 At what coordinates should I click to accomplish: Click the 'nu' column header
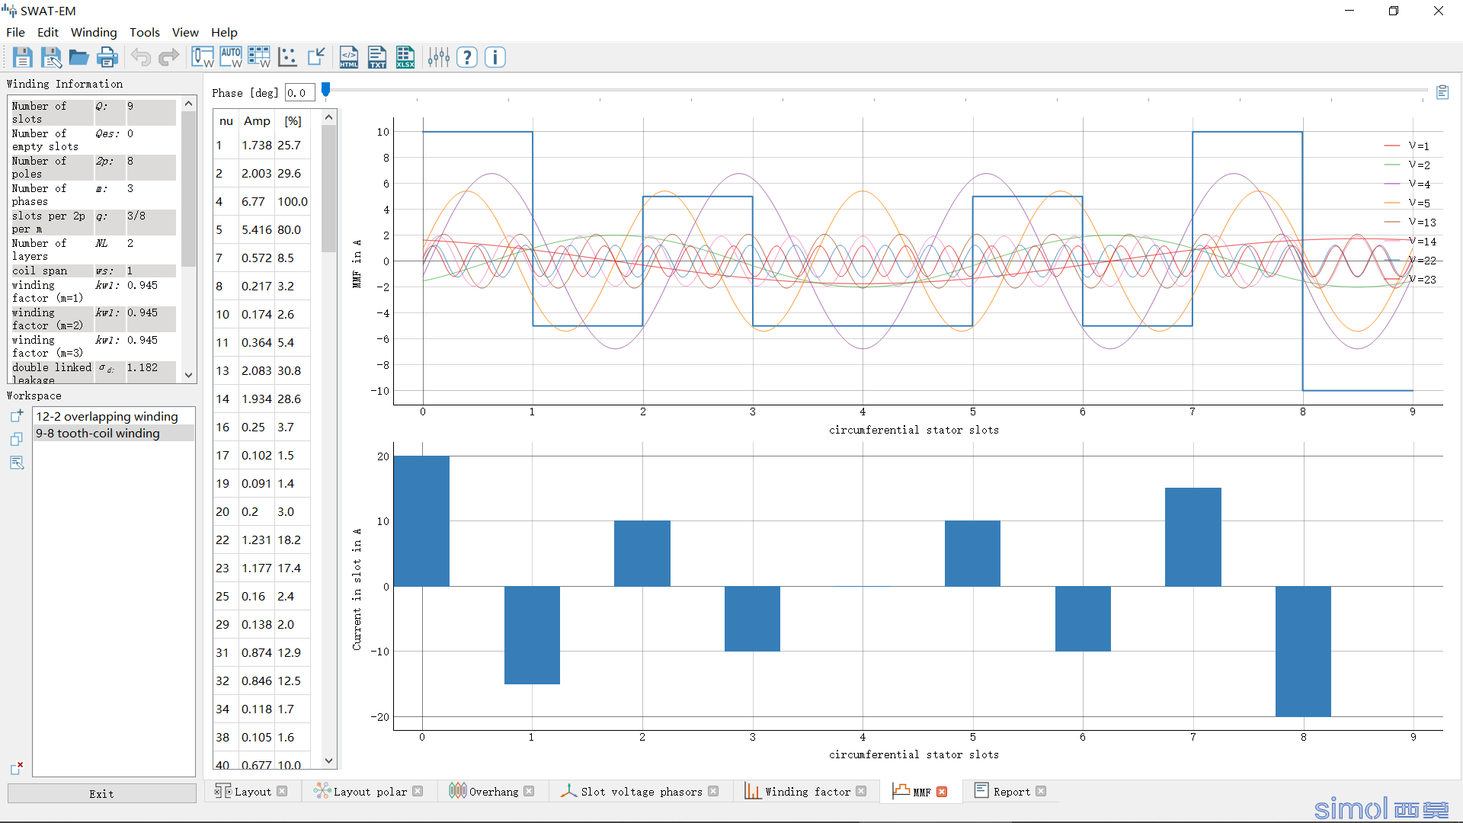pyautogui.click(x=226, y=120)
